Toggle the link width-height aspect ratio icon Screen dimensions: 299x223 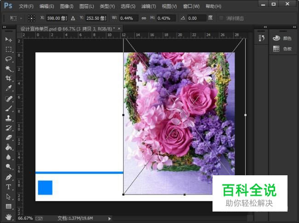coord(144,18)
